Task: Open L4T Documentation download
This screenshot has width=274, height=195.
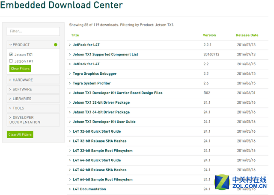Action: tap(89, 189)
